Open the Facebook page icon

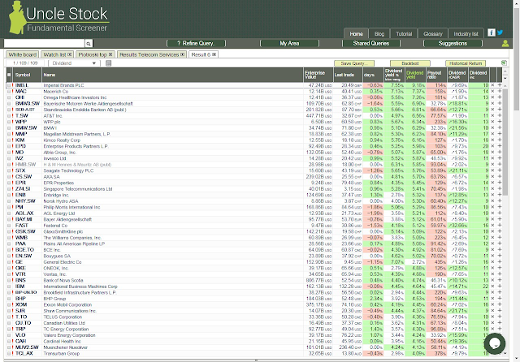tap(491, 32)
